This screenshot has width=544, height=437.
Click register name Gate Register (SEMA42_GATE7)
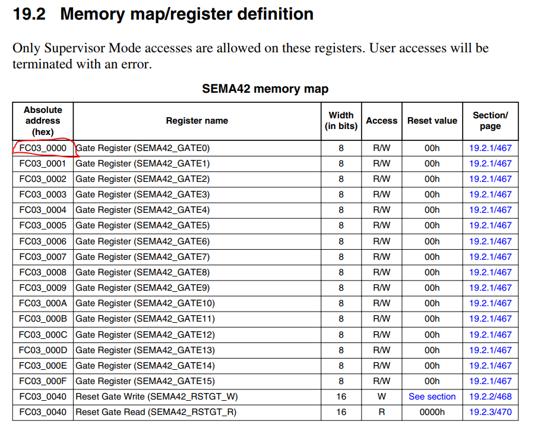point(143,257)
